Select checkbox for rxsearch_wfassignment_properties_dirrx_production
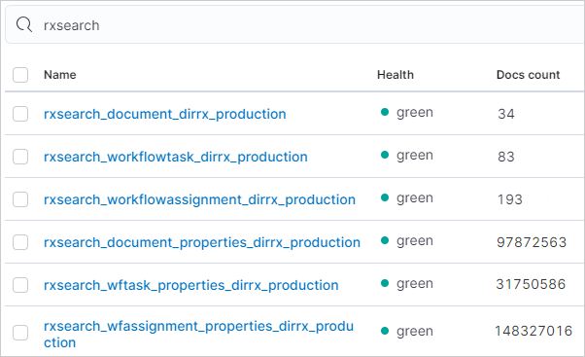585x357 pixels. click(x=20, y=333)
